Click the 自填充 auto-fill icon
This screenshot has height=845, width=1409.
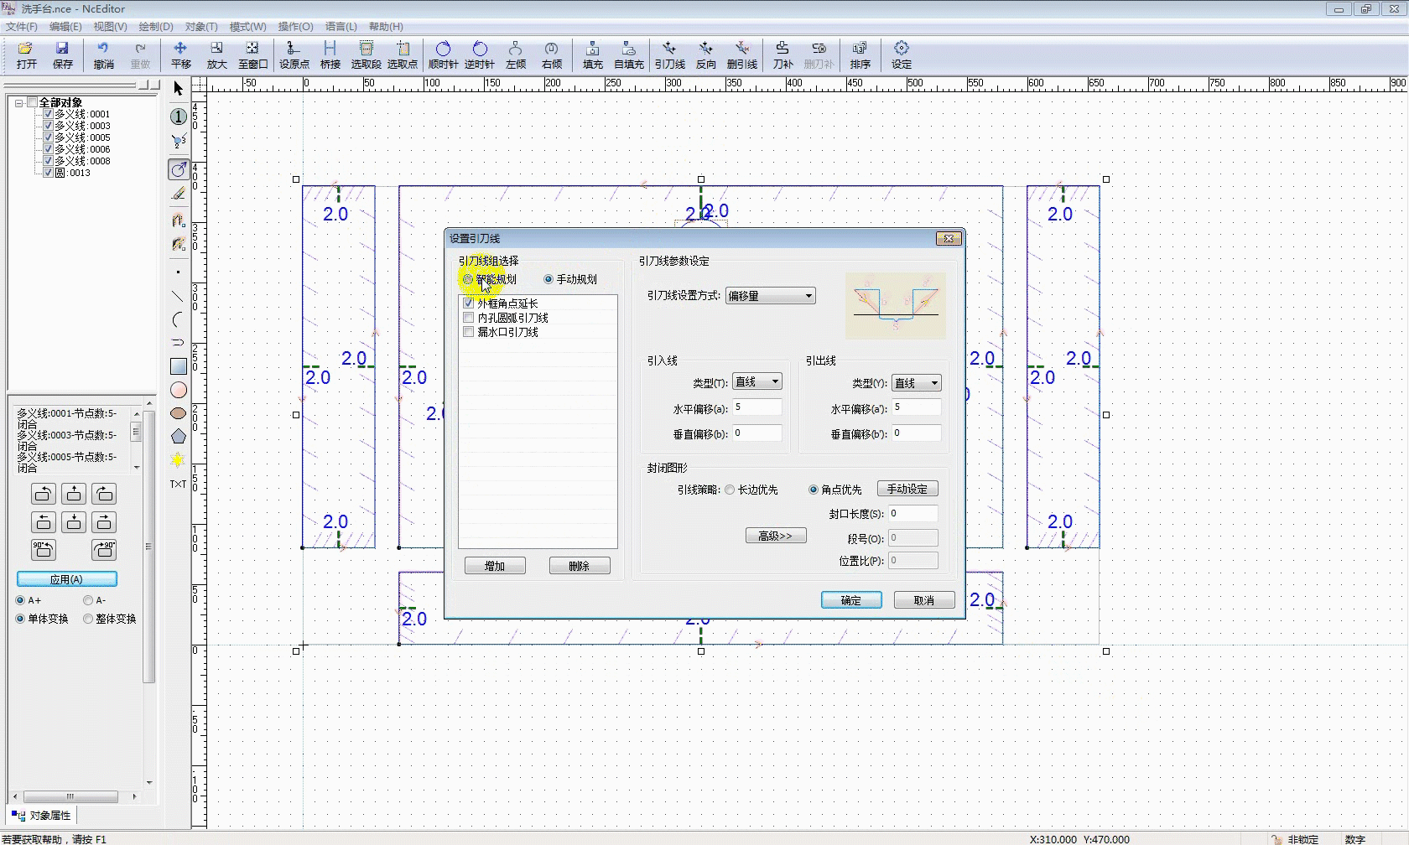(x=628, y=55)
